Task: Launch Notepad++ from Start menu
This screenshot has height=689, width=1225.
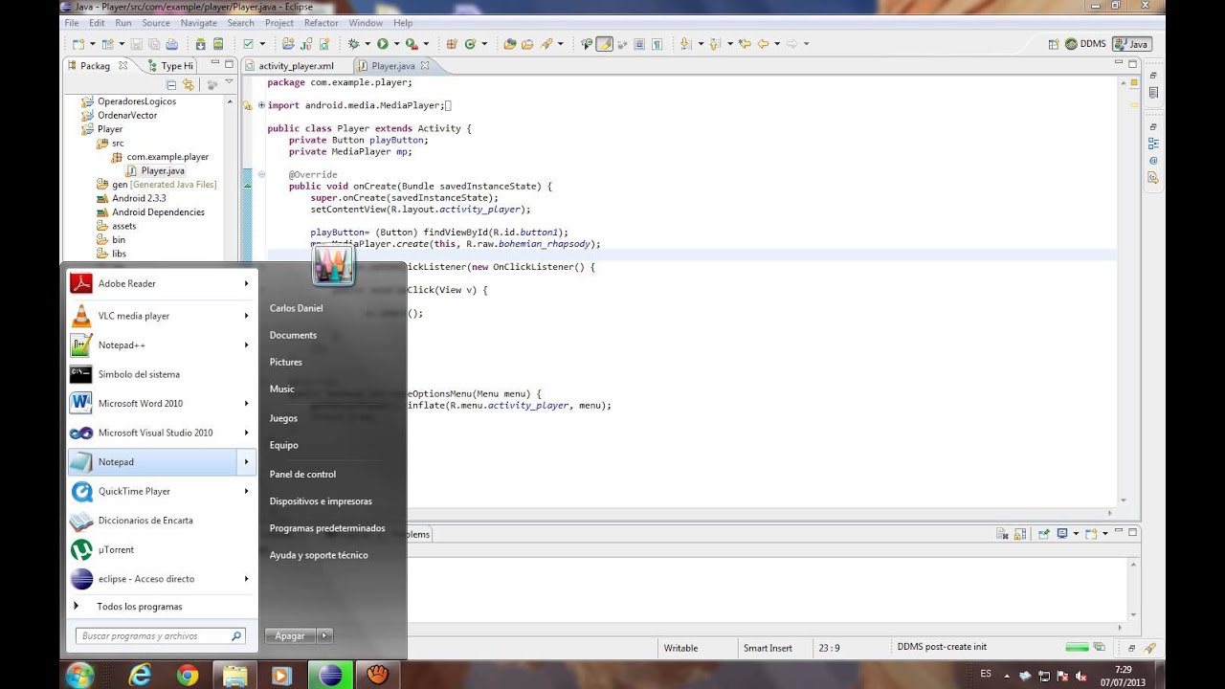Action: [122, 344]
